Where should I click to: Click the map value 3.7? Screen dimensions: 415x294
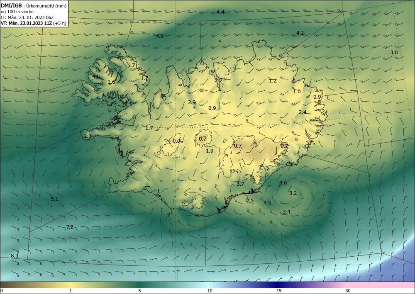point(240,184)
